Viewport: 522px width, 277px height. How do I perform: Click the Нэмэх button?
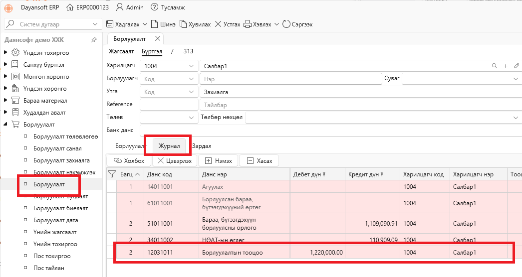(x=218, y=160)
